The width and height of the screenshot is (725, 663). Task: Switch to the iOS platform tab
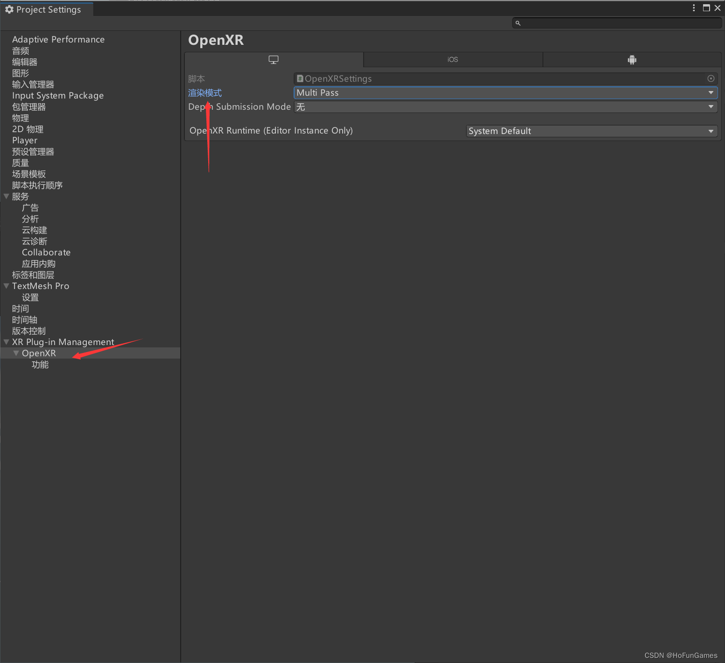(453, 60)
